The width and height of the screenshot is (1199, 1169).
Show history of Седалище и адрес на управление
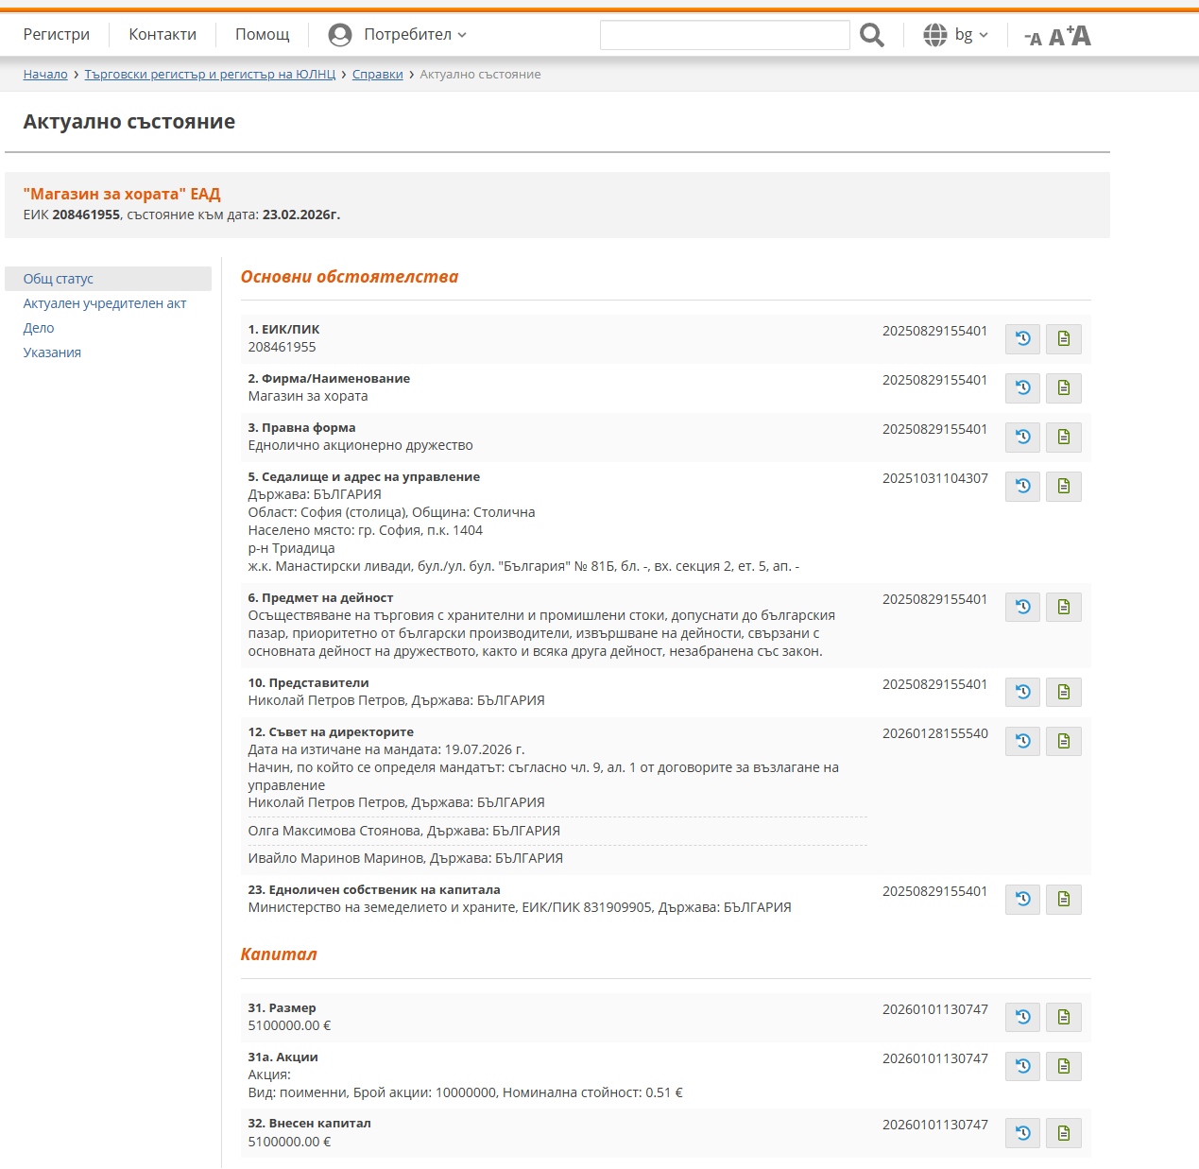tap(1022, 487)
